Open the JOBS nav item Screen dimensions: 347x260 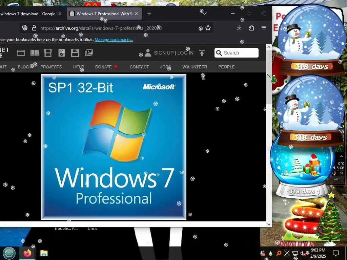(x=165, y=67)
